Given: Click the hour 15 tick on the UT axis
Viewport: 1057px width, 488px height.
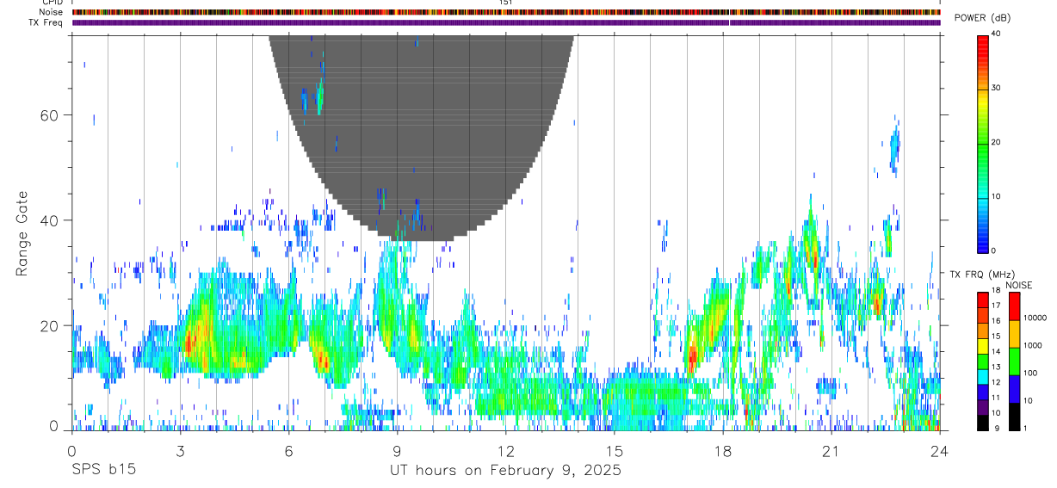Looking at the screenshot, I should click(614, 450).
